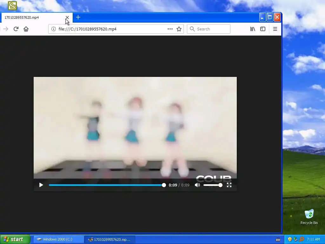This screenshot has height=244, width=325.
Task: Focus the Search box in the toolbar
Action: tap(209, 29)
